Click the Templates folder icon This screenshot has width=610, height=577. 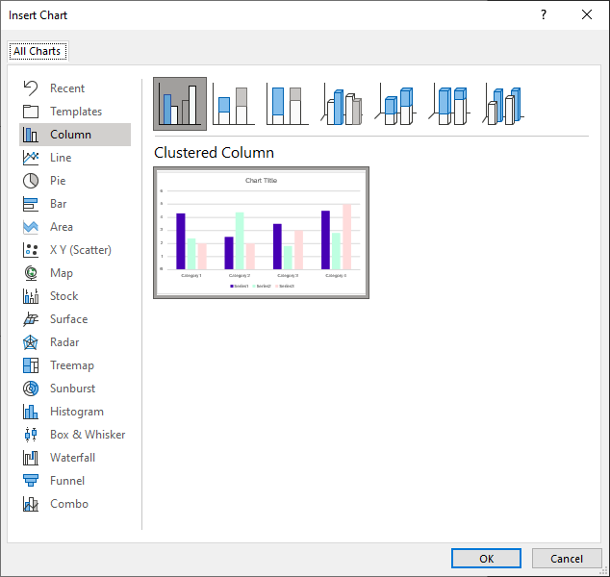pos(31,112)
